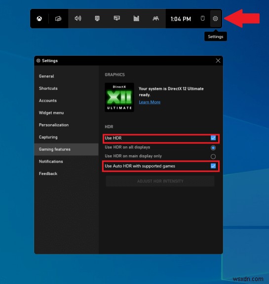
Task: Select the General settings tab
Action: (66, 76)
